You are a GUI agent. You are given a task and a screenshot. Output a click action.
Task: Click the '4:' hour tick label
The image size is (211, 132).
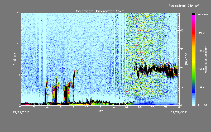[47, 107]
